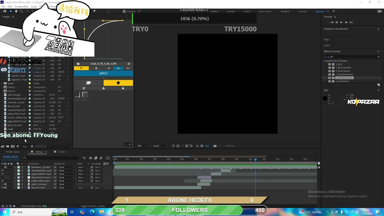The height and width of the screenshot is (216, 384).
Task: Click the show channel color icon
Action: click(197, 146)
